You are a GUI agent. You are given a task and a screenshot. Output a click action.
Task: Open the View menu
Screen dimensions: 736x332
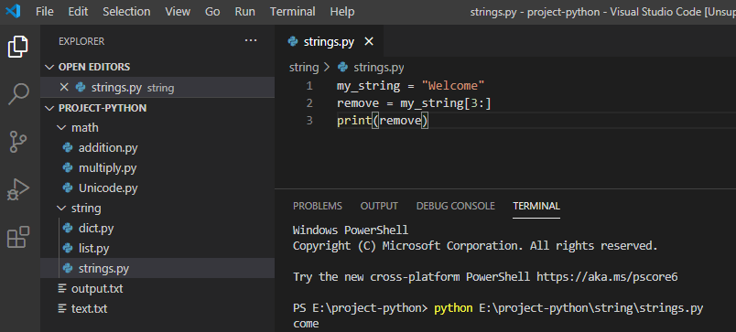pos(178,12)
